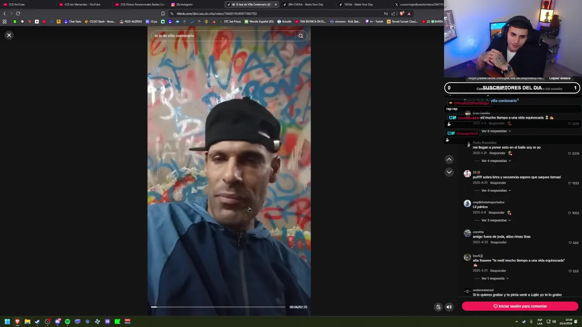
Task: Like the comment with 5519 likes
Action: tap(570, 124)
